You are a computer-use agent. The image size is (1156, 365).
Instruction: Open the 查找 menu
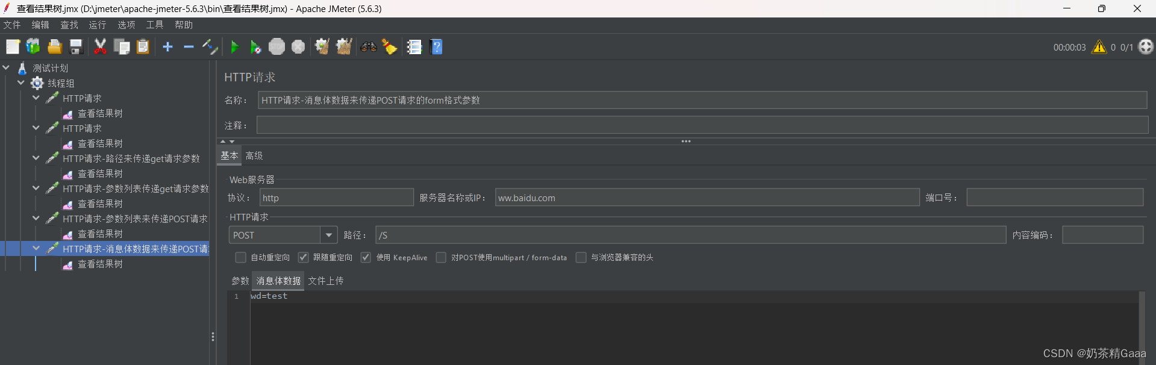[x=69, y=25]
